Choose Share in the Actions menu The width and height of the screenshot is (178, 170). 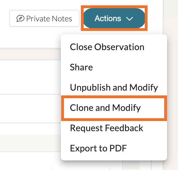[81, 67]
